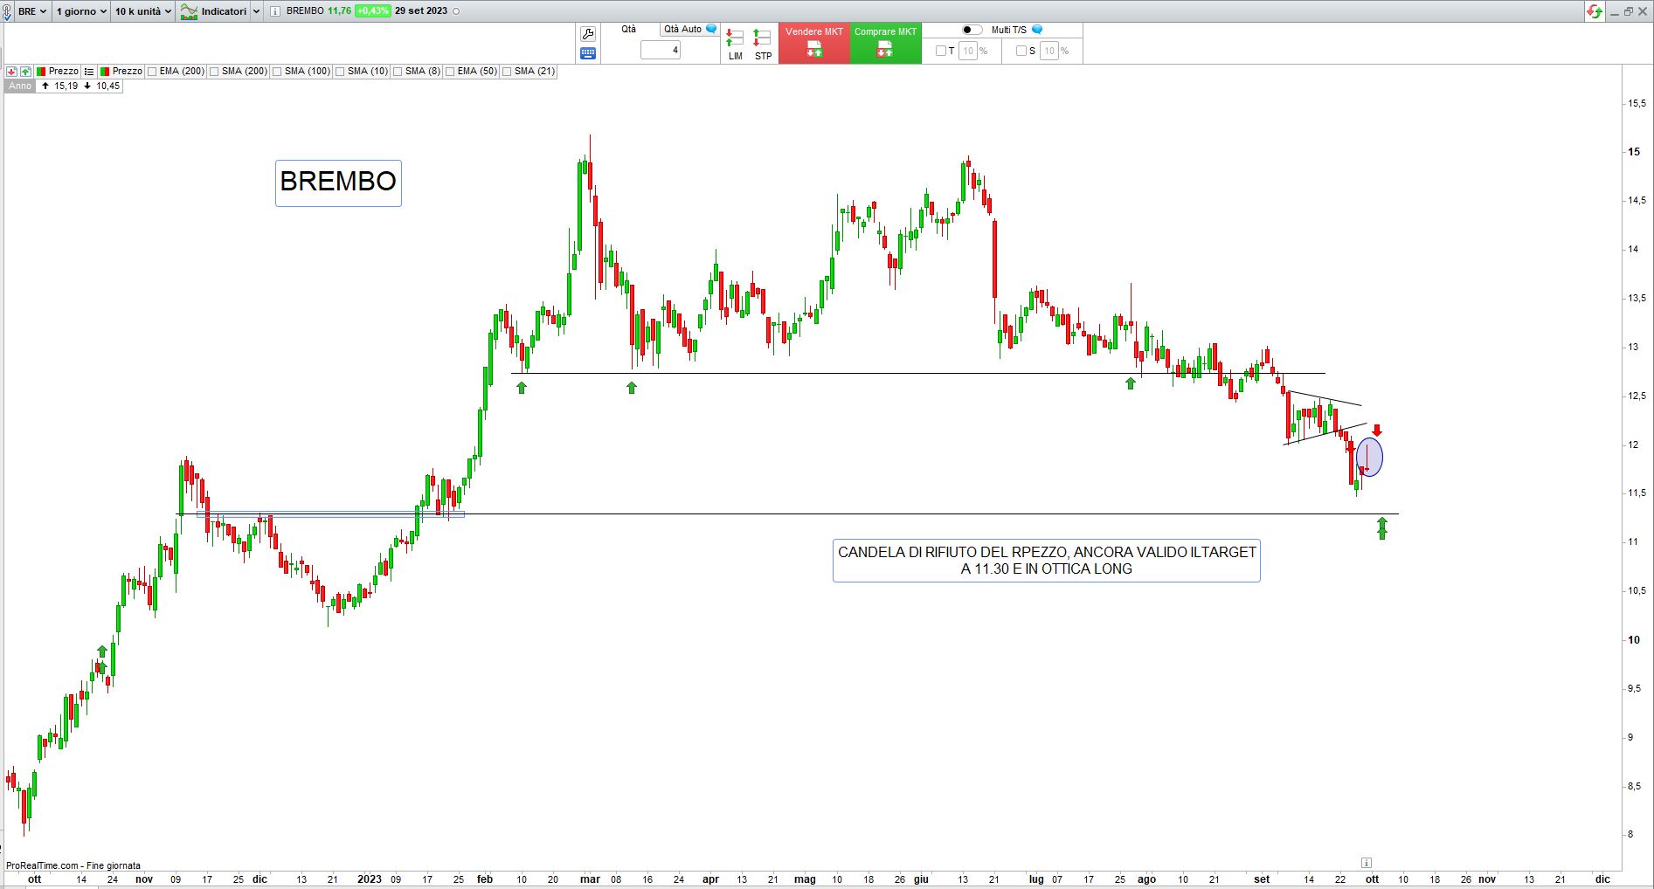The width and height of the screenshot is (1654, 889).
Task: Click the LIM limit order icon
Action: click(735, 44)
